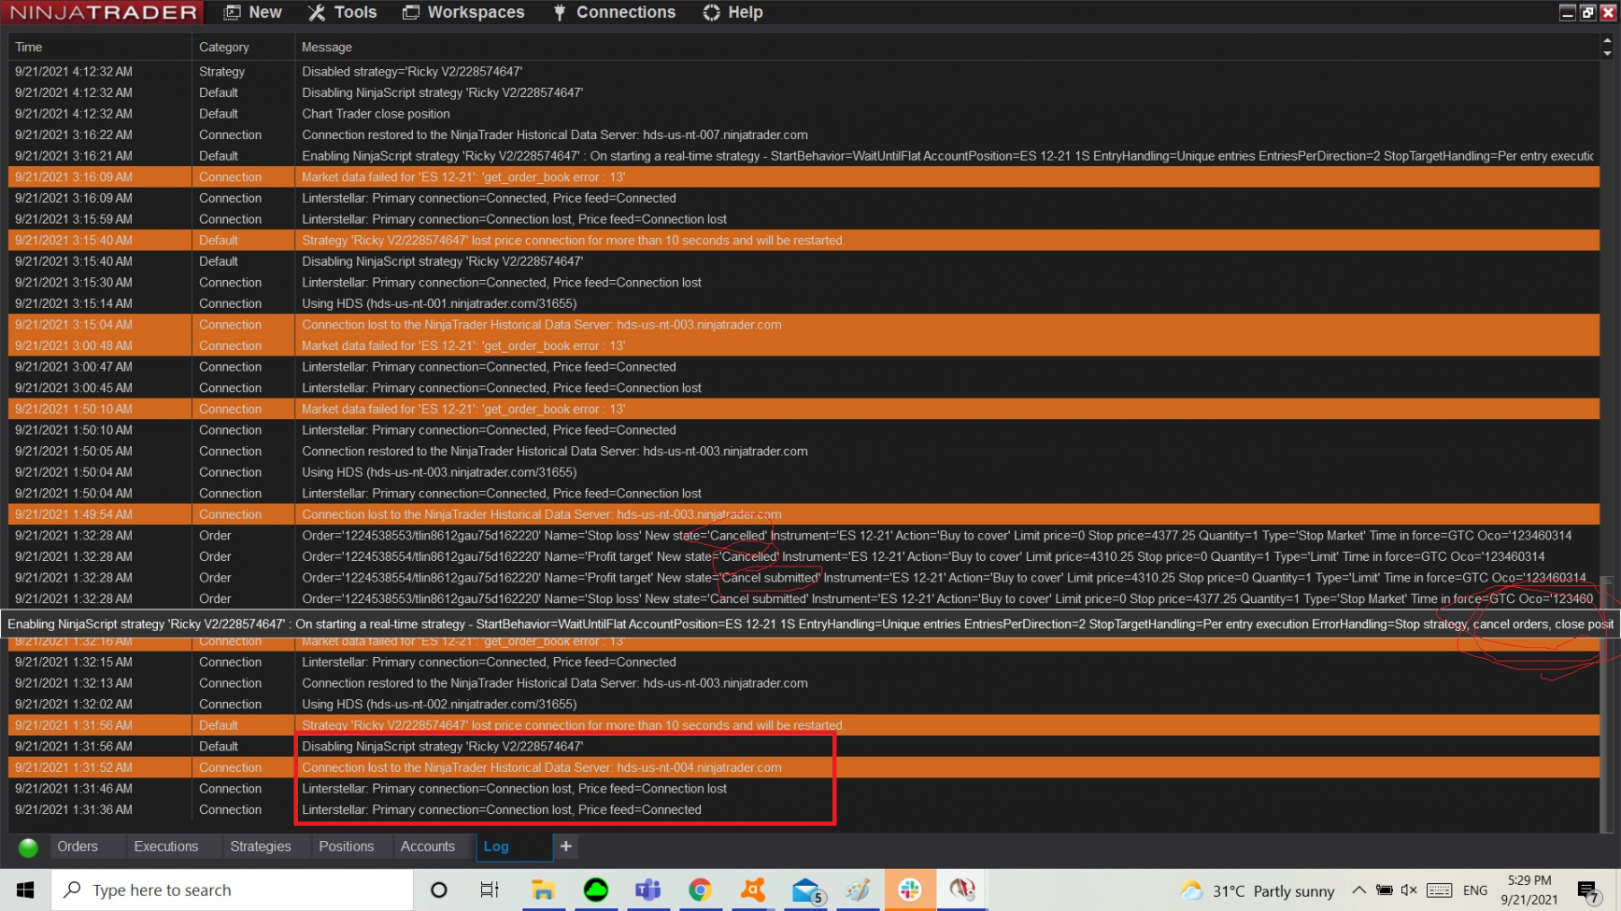Click the NinjaTrader logo in the title bar
Image resolution: width=1621 pixels, height=911 pixels.
coord(104,12)
